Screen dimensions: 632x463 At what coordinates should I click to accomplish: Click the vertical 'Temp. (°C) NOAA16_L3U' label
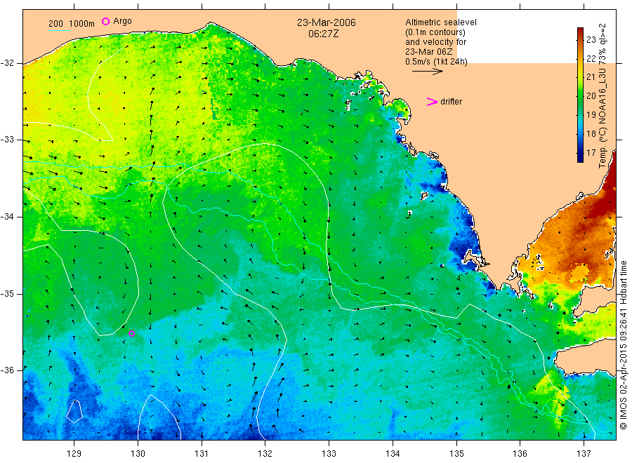coord(603,96)
